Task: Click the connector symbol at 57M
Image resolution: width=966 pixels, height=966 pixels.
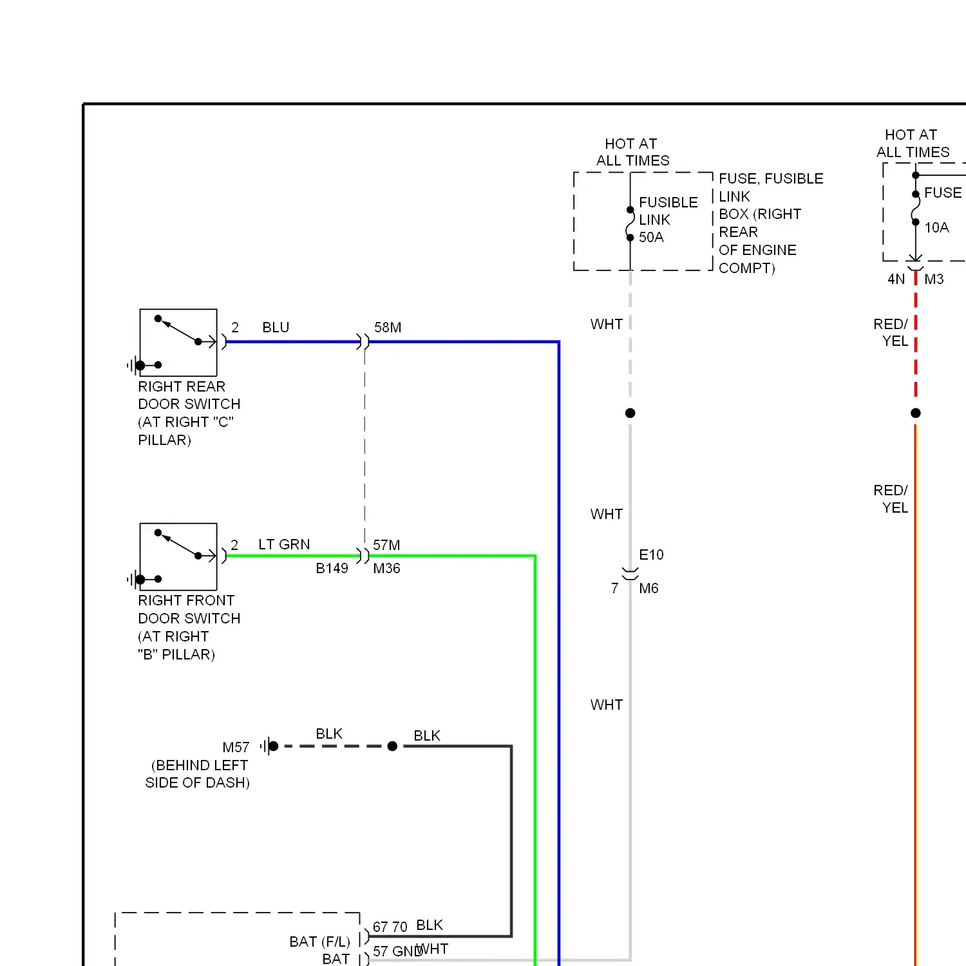Action: tap(364, 556)
